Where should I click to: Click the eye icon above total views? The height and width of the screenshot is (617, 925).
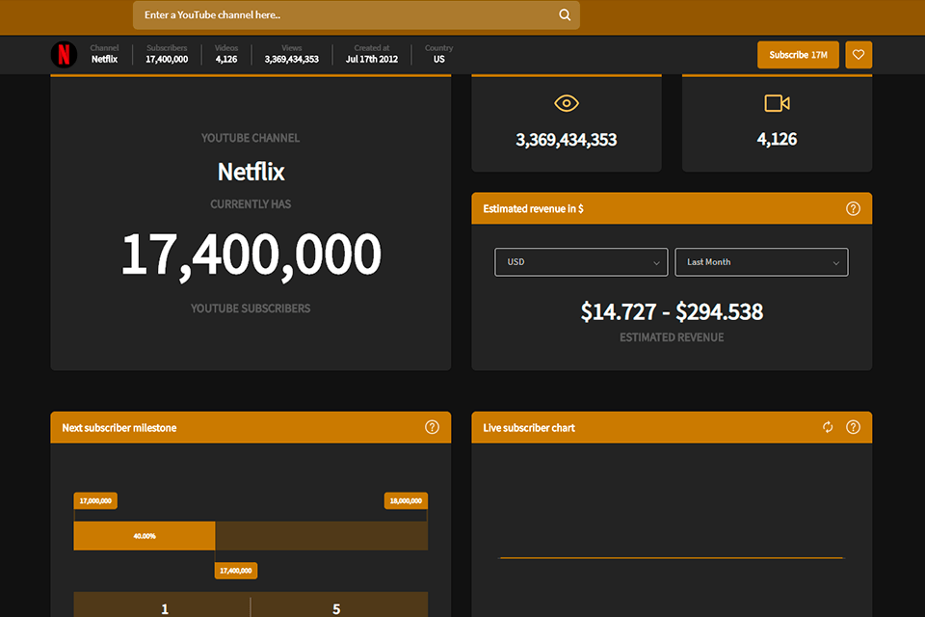coord(566,103)
